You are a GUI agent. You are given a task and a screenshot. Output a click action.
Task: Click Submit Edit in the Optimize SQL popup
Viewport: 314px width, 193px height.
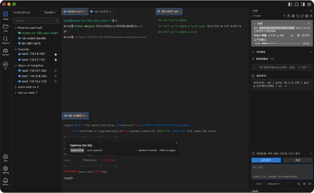(x=77, y=150)
